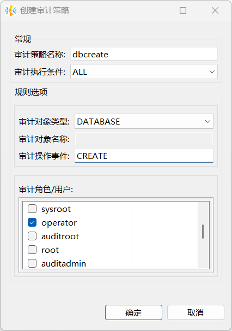Uncheck the operator checkbox
Screen dimensions: 232x331
click(x=32, y=222)
